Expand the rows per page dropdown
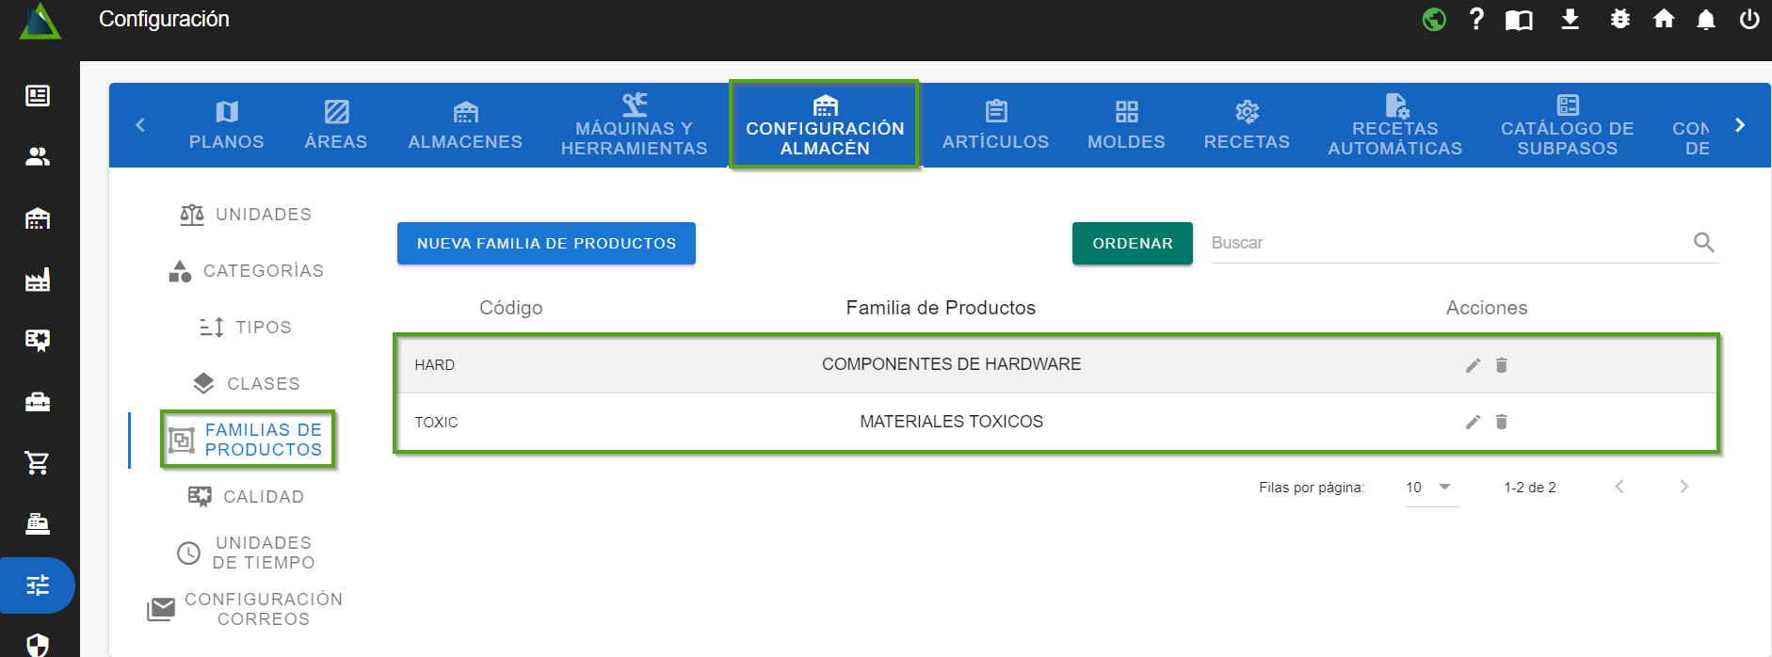 point(1430,488)
